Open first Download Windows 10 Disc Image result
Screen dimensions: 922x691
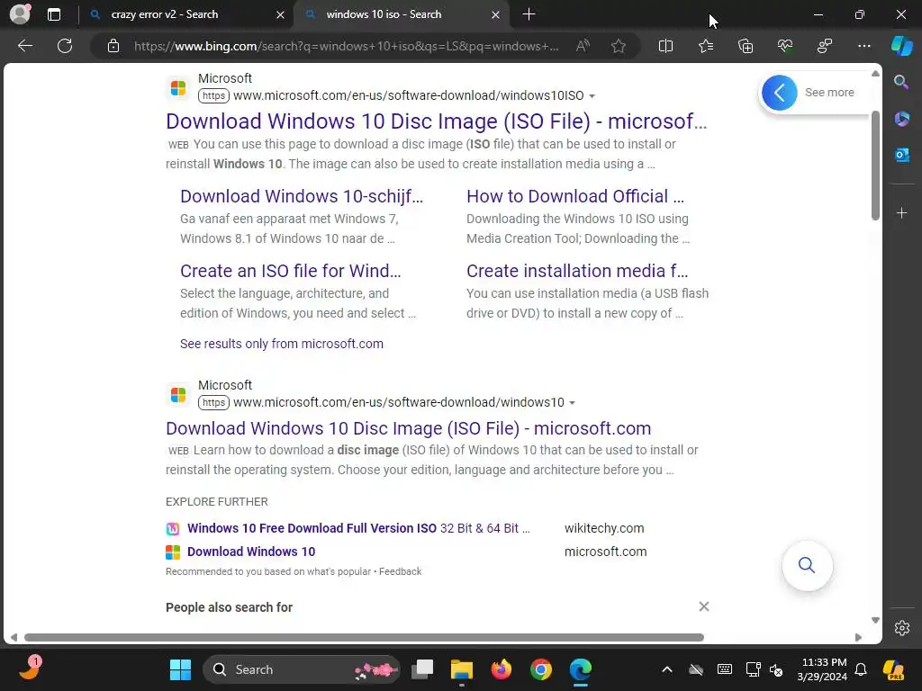[x=437, y=121]
